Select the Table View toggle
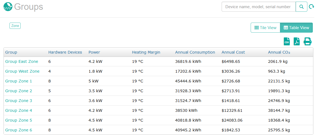Image resolution: width=315 pixels, height=136 pixels. click(296, 28)
